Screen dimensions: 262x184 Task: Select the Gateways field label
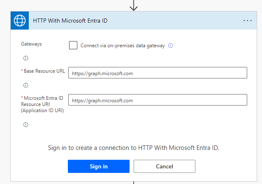point(31,44)
